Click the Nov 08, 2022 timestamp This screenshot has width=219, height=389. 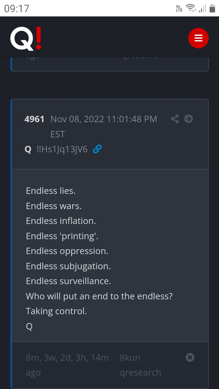click(x=104, y=119)
